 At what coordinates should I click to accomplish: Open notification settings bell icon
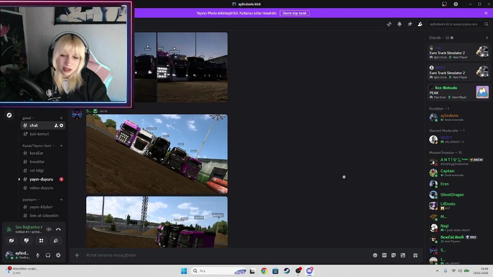[x=399, y=24]
